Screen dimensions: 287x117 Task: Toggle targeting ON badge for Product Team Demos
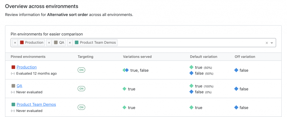pos(81,107)
